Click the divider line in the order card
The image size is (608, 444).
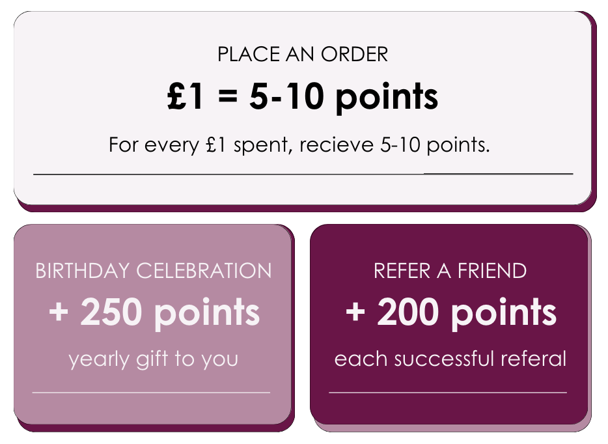tap(303, 174)
